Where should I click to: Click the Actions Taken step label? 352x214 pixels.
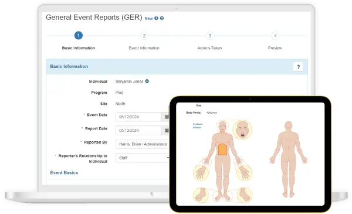coord(209,48)
